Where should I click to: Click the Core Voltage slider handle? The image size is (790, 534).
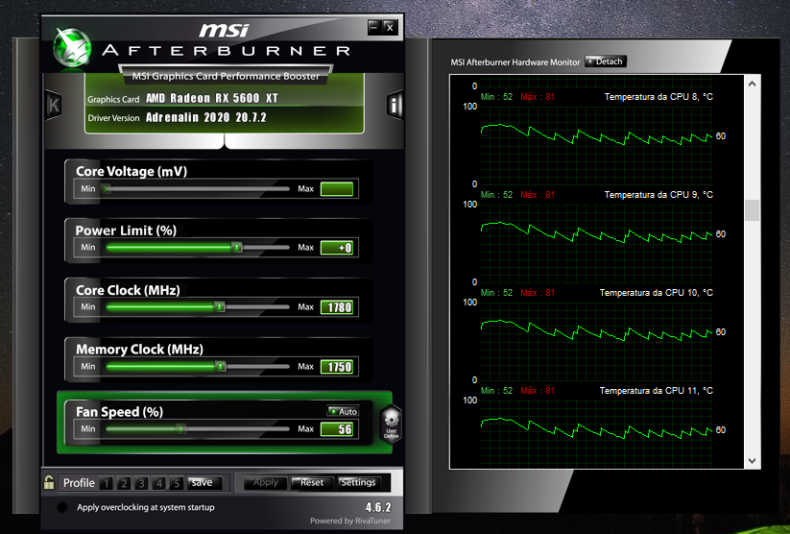coord(107,188)
